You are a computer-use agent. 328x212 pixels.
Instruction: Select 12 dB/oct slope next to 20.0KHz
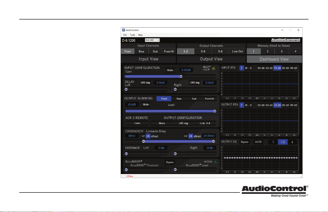pyautogui.click(x=186, y=136)
